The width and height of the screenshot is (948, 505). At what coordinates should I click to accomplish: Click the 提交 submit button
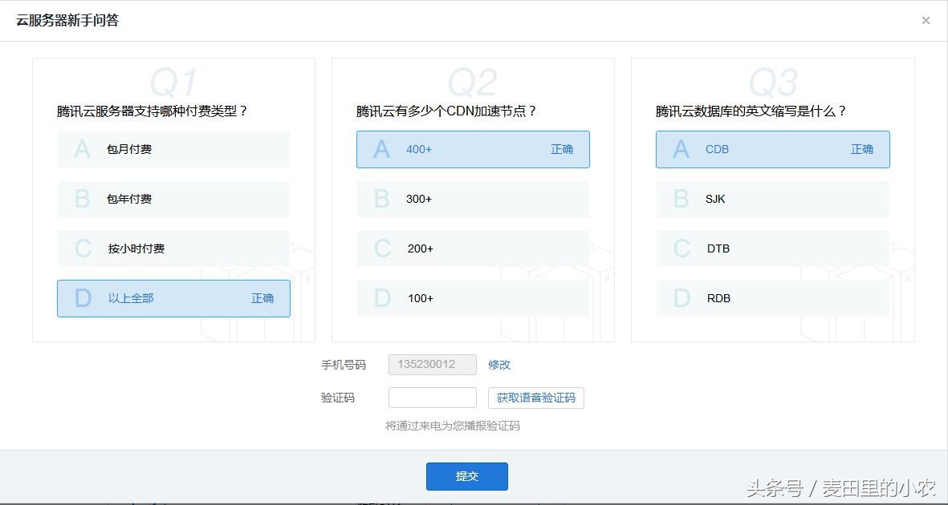pyautogui.click(x=466, y=475)
